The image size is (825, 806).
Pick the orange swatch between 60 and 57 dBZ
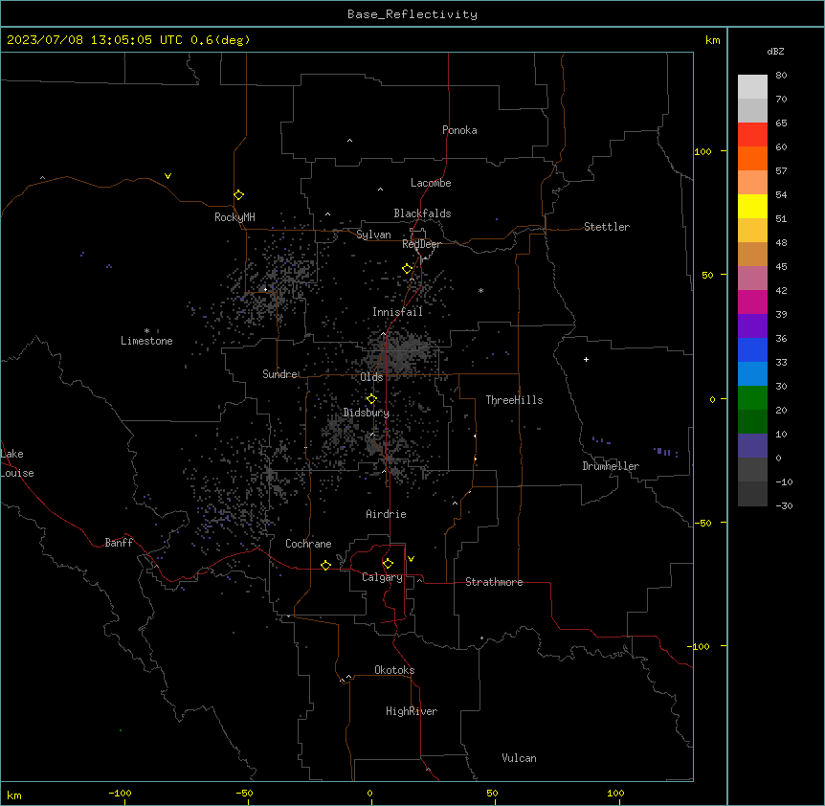pyautogui.click(x=752, y=158)
